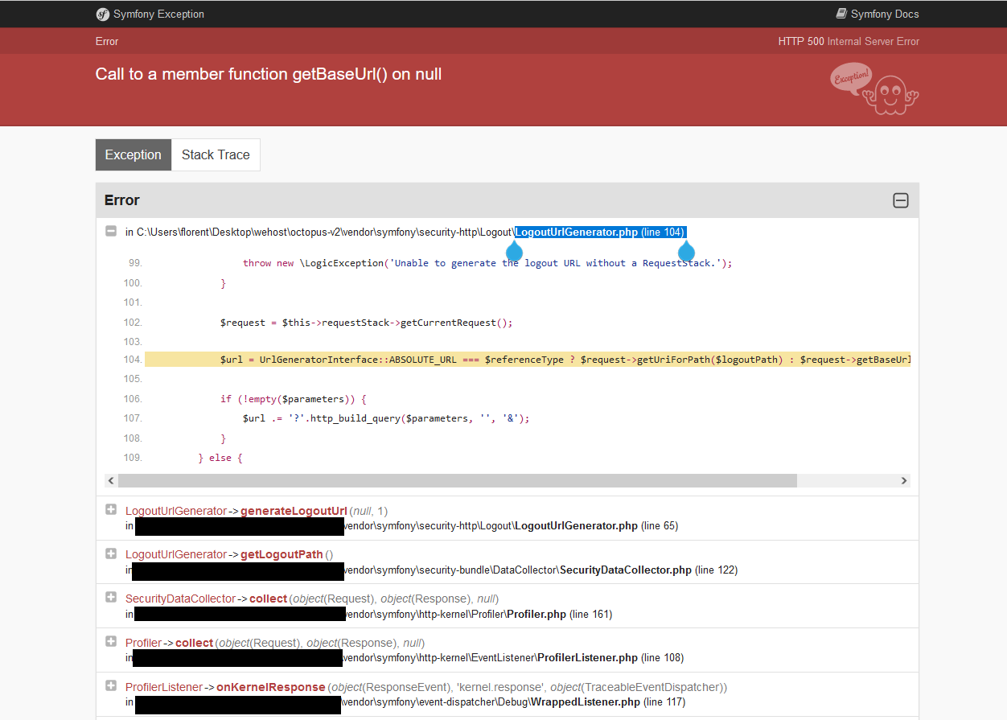The height and width of the screenshot is (720, 1007).
Task: Click the 'generateLogoutUrl' method name
Action: tap(294, 511)
